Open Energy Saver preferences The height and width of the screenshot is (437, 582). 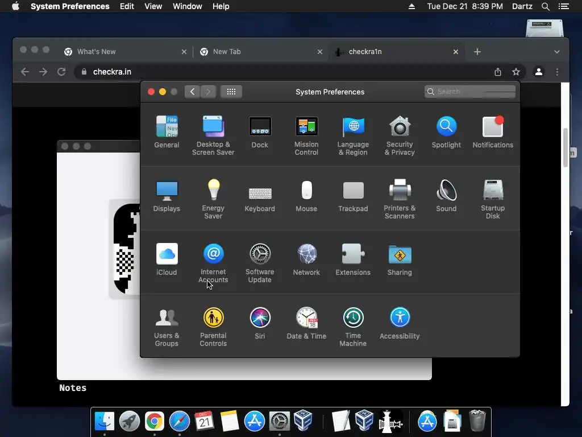[213, 199]
